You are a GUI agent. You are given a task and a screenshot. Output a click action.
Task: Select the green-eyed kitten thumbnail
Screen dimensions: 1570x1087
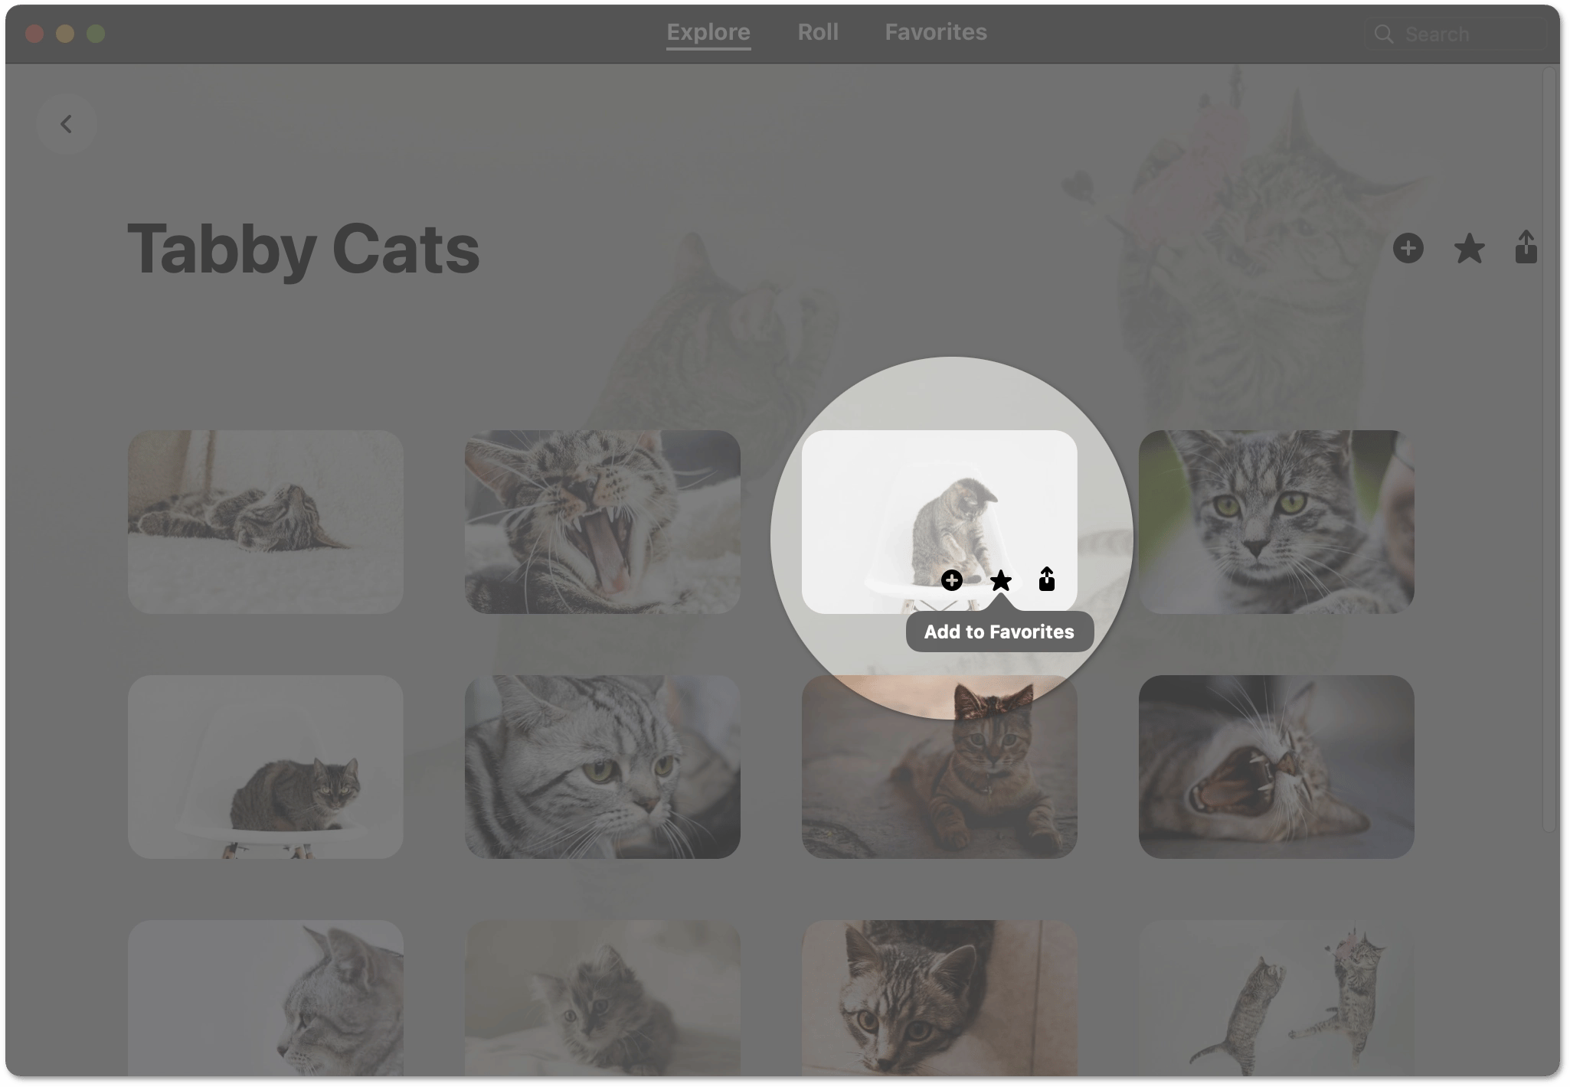click(x=1276, y=521)
